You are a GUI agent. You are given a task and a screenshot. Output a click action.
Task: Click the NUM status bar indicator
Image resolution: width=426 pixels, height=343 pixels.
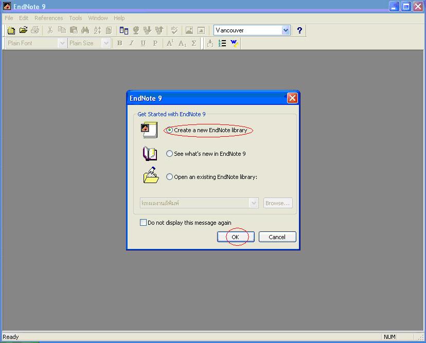389,337
